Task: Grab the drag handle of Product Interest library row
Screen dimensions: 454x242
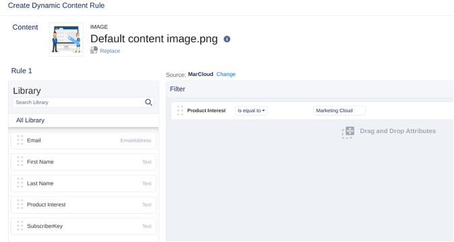Action: point(20,204)
